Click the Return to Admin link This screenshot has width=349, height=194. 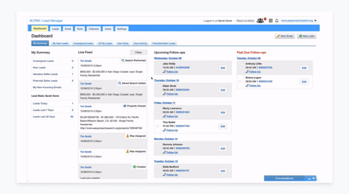pyautogui.click(x=245, y=21)
